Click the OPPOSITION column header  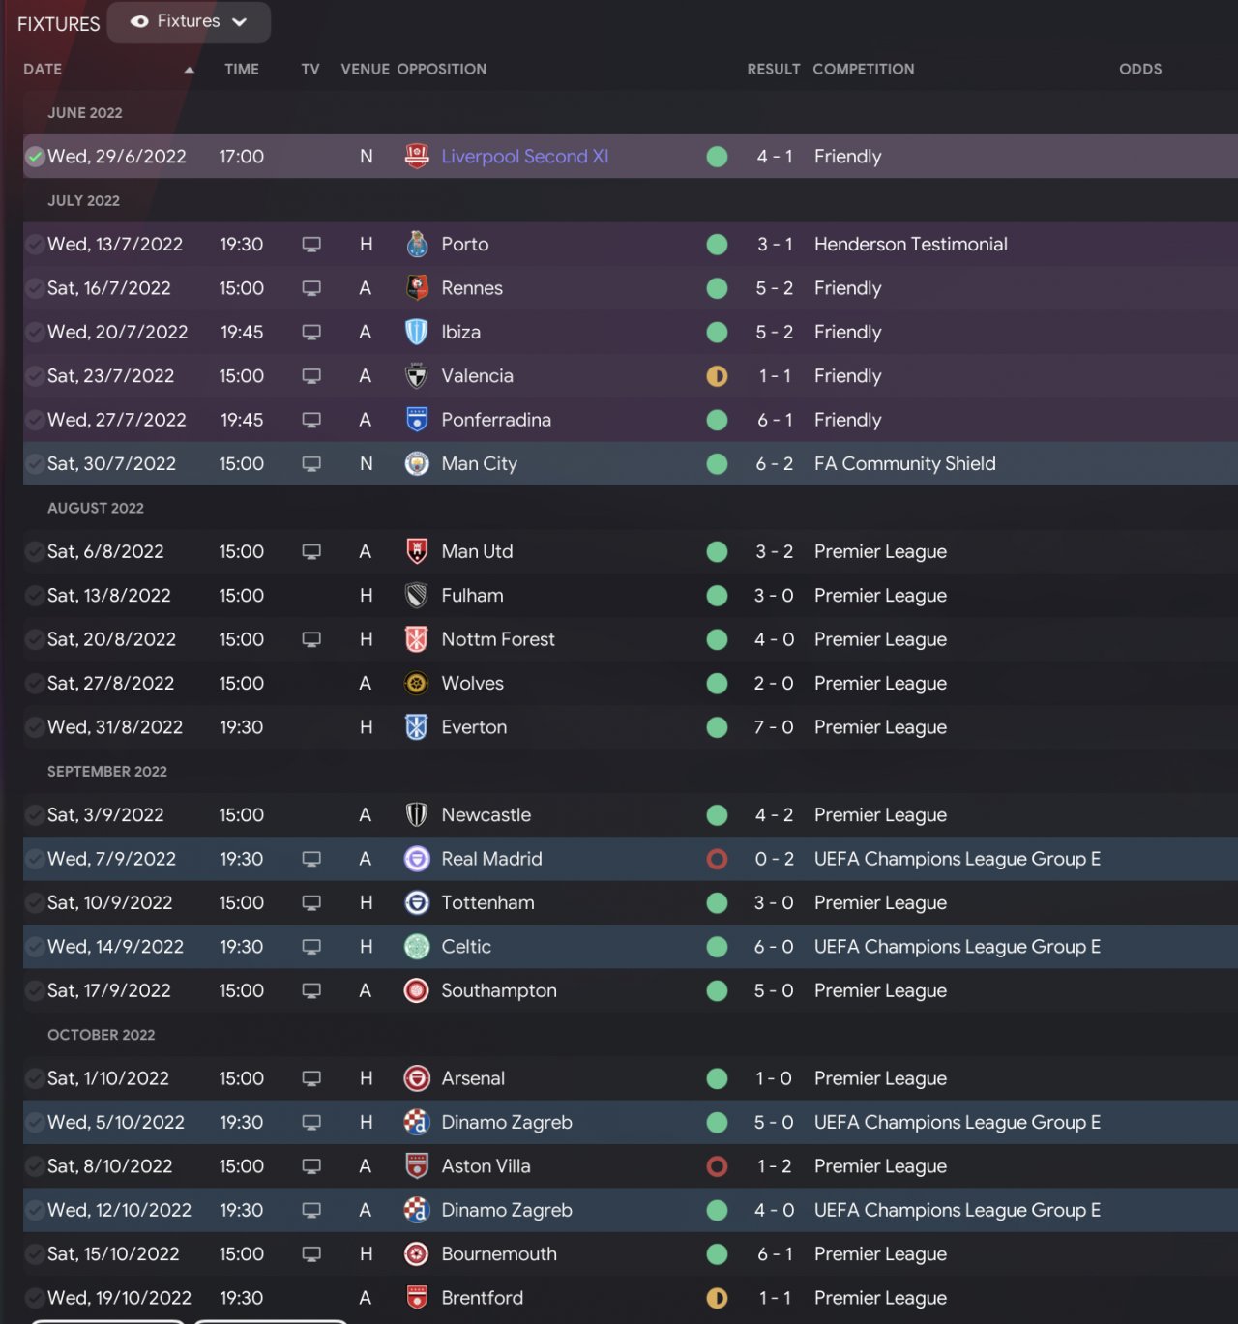pyautogui.click(x=441, y=70)
